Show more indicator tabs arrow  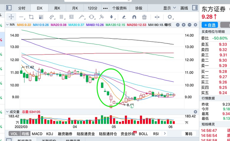[x=165, y=133]
